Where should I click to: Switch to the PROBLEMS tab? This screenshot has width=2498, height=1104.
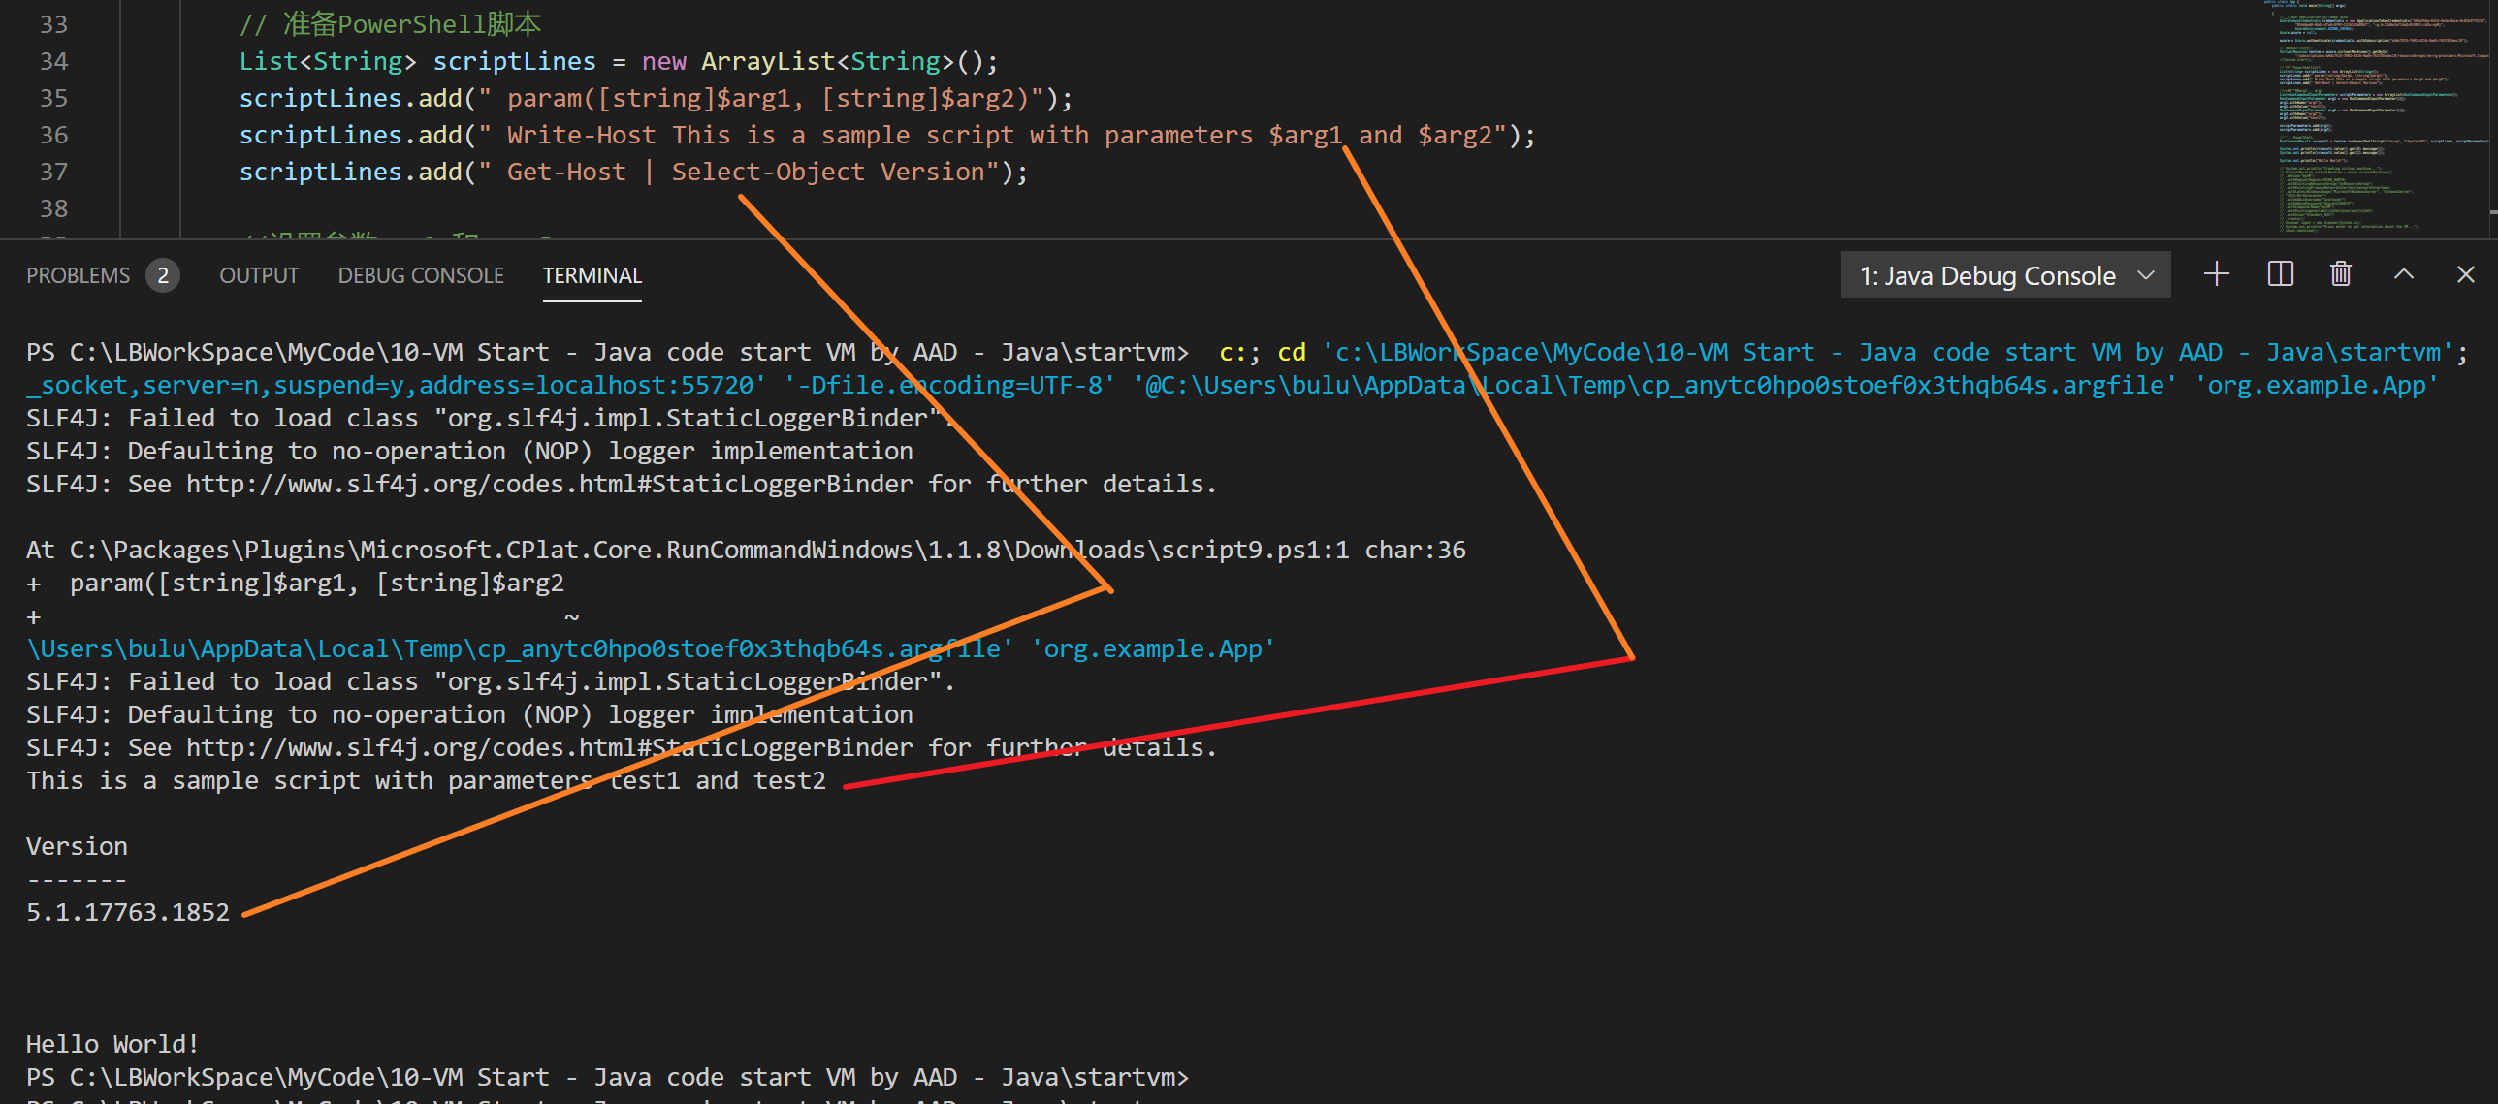click(x=78, y=276)
